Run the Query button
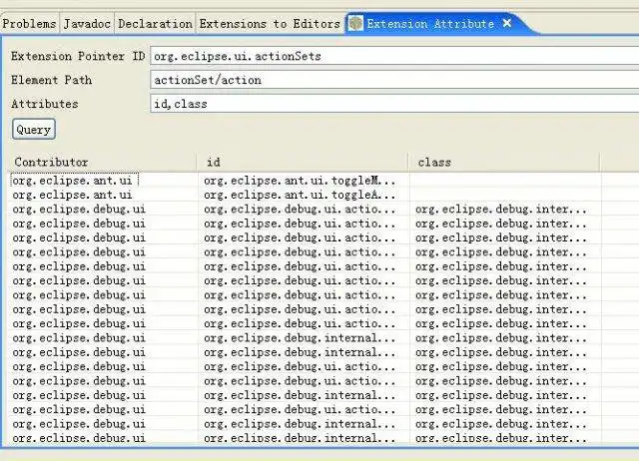 pyautogui.click(x=34, y=130)
